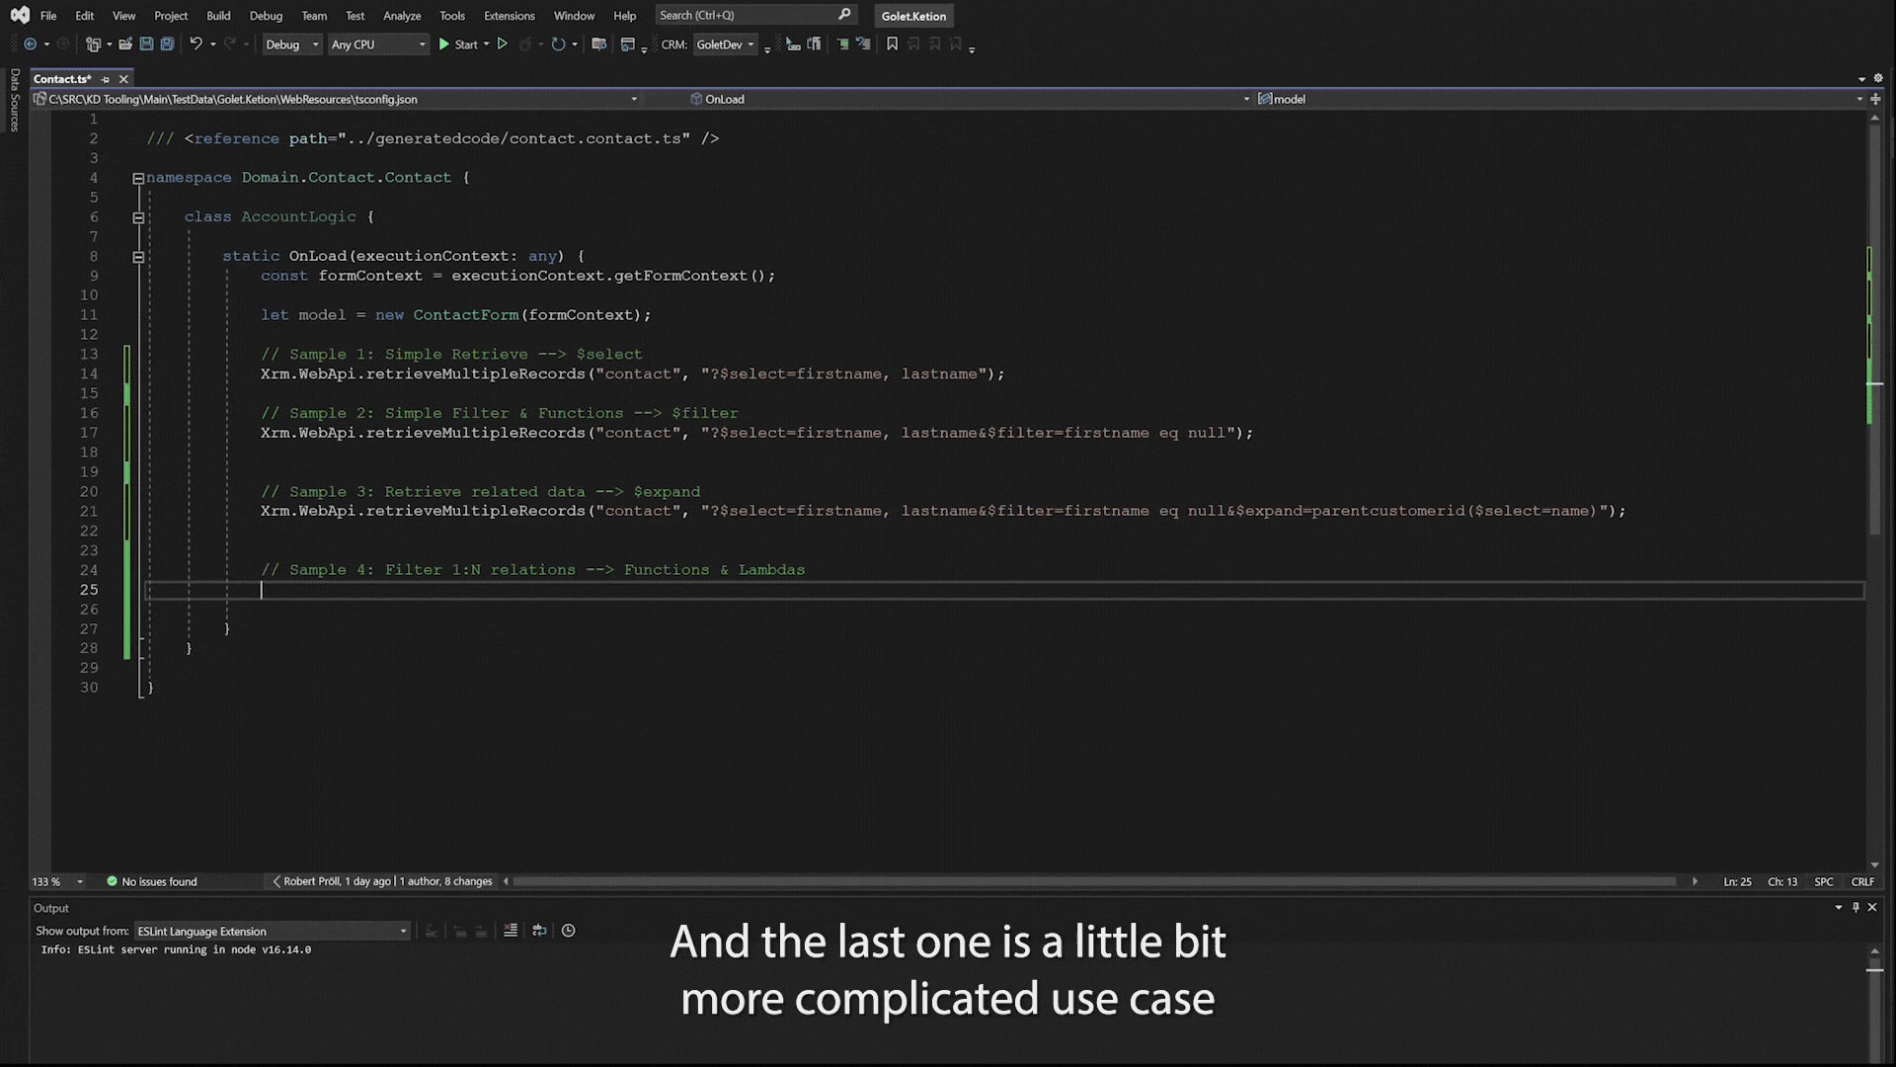Click the Browser Link folder icon

[598, 44]
